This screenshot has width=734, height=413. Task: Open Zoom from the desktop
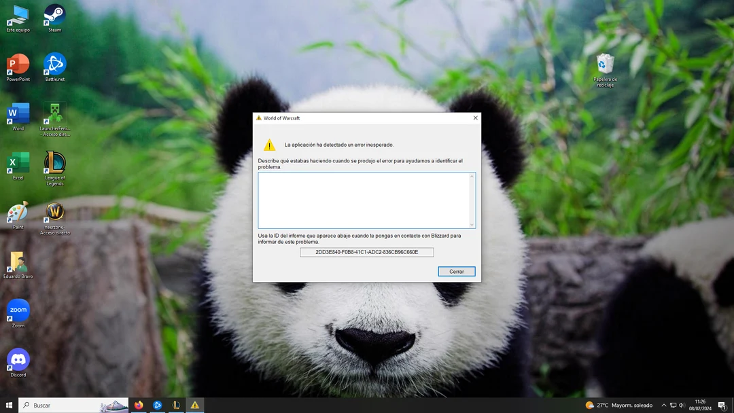17,309
